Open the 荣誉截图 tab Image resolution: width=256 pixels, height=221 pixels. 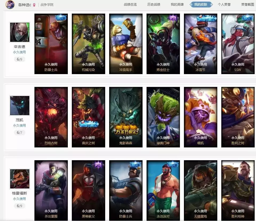(248, 5)
